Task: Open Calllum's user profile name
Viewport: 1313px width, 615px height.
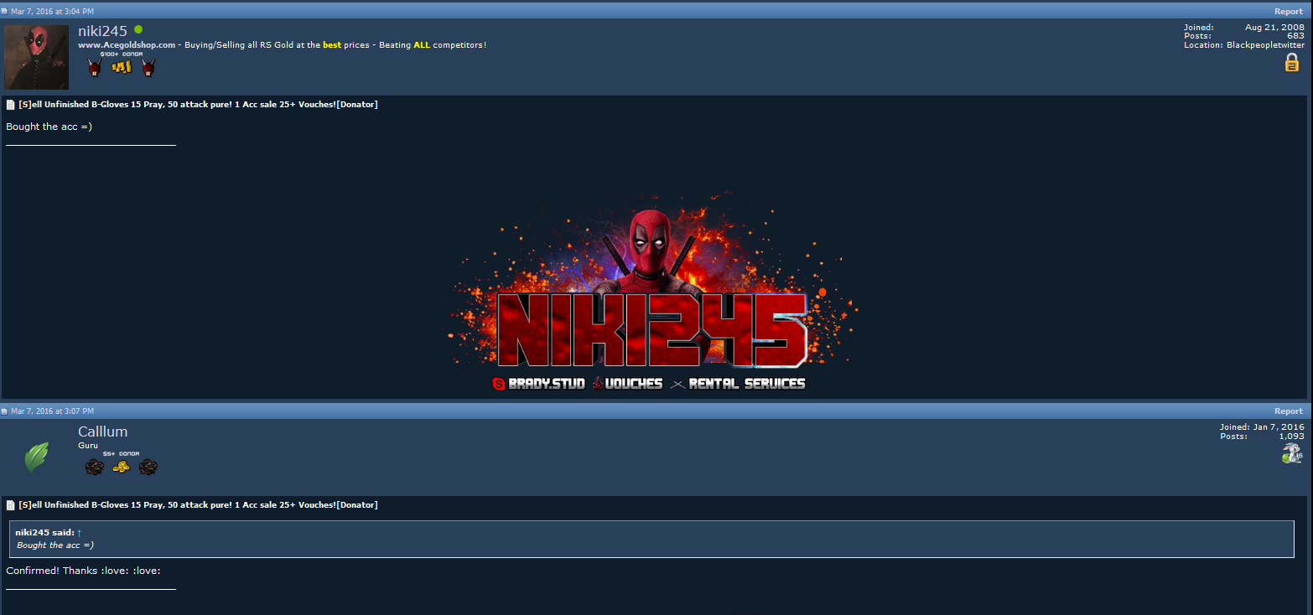Action: tap(103, 432)
